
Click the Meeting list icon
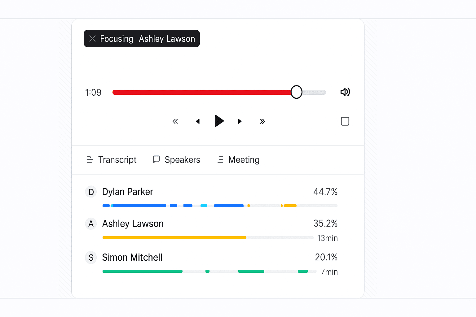(x=221, y=159)
